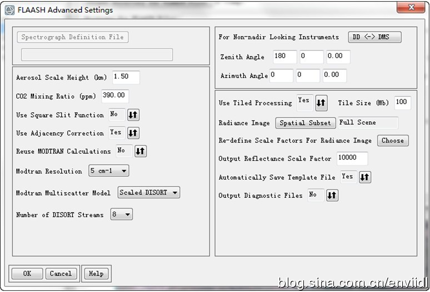
Task: Open the Modtran Multiscatter Model dropdown
Action: point(149,192)
